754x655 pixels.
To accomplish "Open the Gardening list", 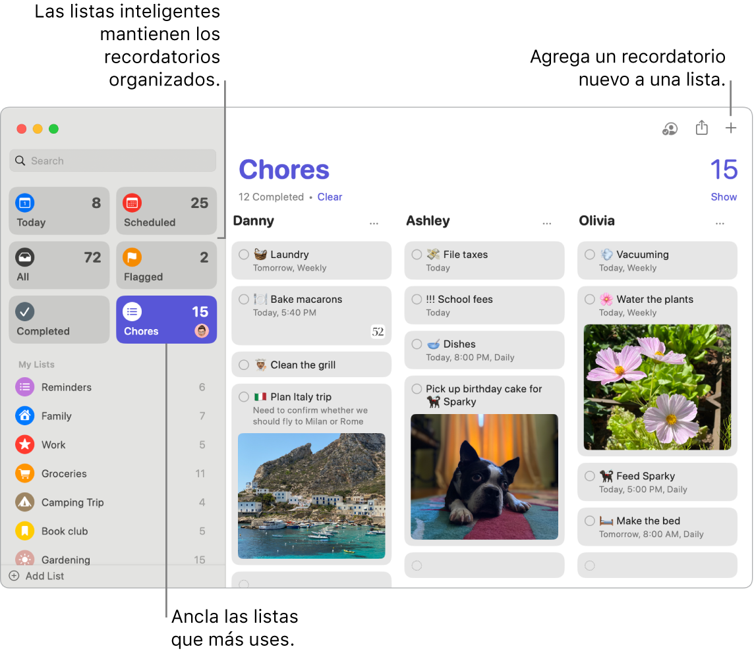I will (x=65, y=560).
